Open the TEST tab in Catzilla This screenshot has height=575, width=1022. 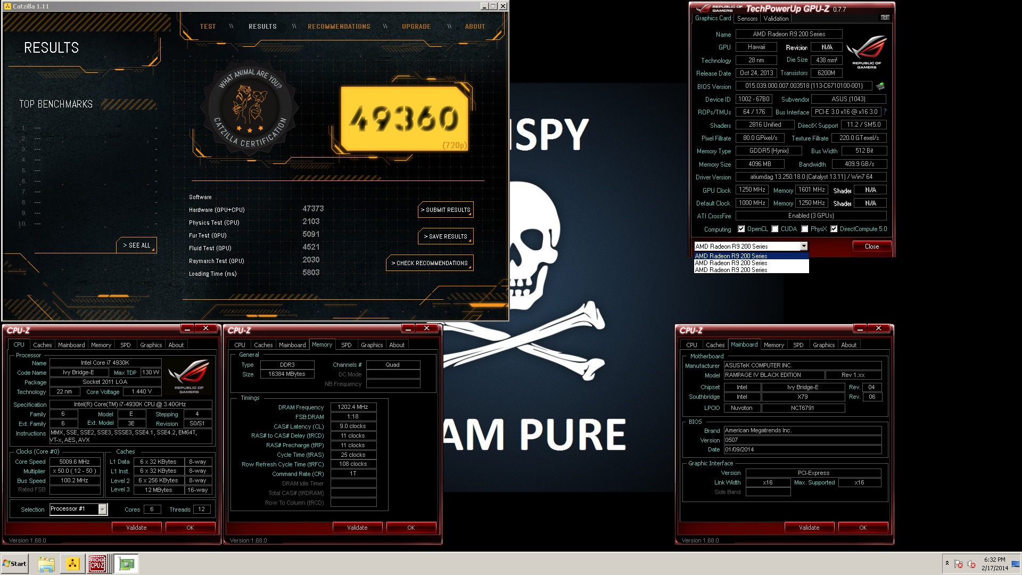tap(208, 27)
